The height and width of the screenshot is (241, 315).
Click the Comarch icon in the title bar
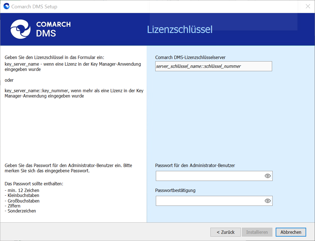pos(6,6)
